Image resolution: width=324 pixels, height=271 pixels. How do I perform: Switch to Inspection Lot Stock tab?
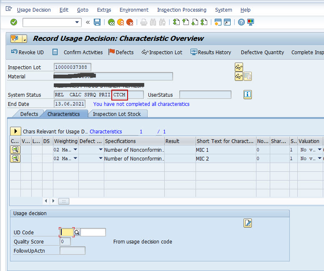[x=117, y=114]
